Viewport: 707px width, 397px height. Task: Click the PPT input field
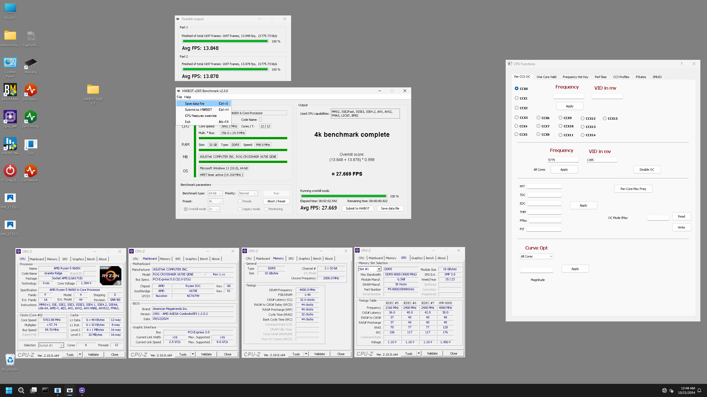[544, 186]
